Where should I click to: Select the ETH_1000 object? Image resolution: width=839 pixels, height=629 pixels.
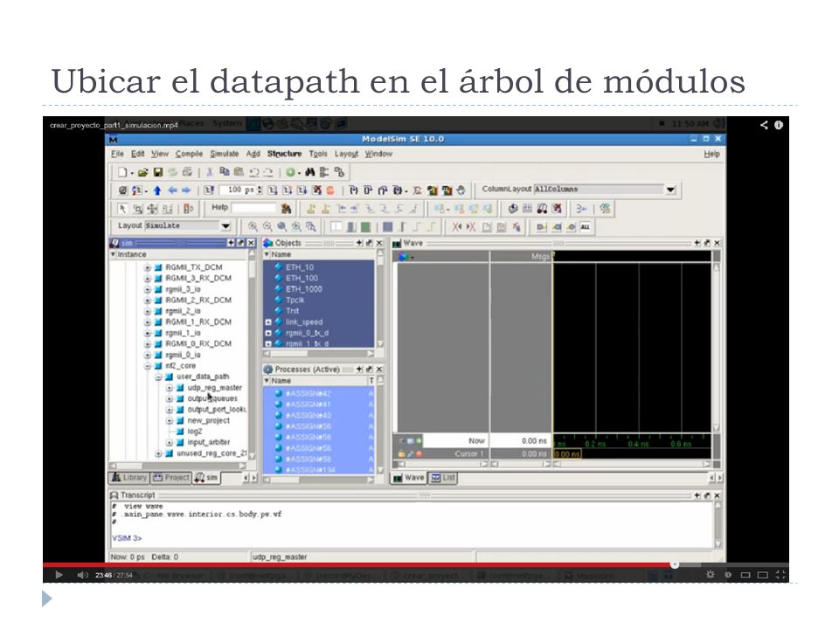[x=303, y=289]
